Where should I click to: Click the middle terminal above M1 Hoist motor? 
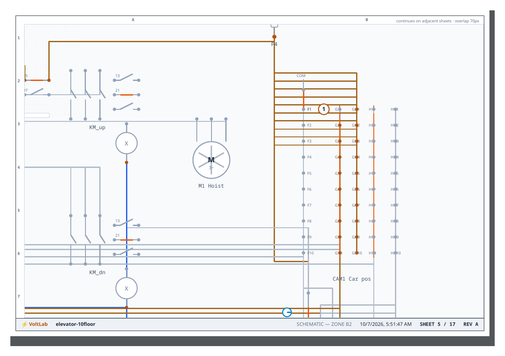click(211, 119)
